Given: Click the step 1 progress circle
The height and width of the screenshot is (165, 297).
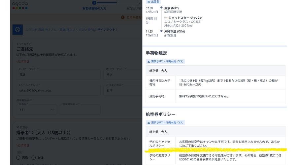Looking at the screenshot, I should (94, 3).
